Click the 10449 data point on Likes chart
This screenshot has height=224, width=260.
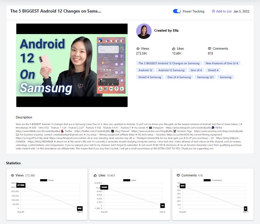pyautogui.click(x=104, y=187)
